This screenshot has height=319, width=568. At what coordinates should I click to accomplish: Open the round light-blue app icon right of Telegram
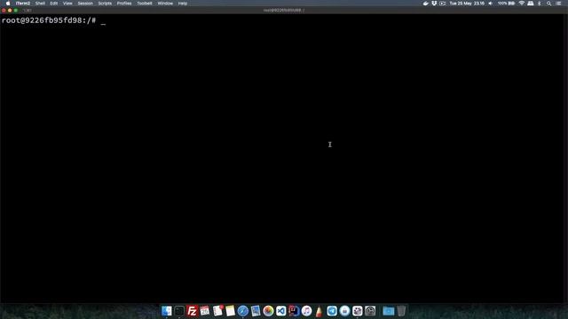tap(344, 311)
